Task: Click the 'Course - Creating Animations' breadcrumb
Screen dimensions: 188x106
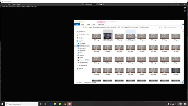Action: [103, 27]
